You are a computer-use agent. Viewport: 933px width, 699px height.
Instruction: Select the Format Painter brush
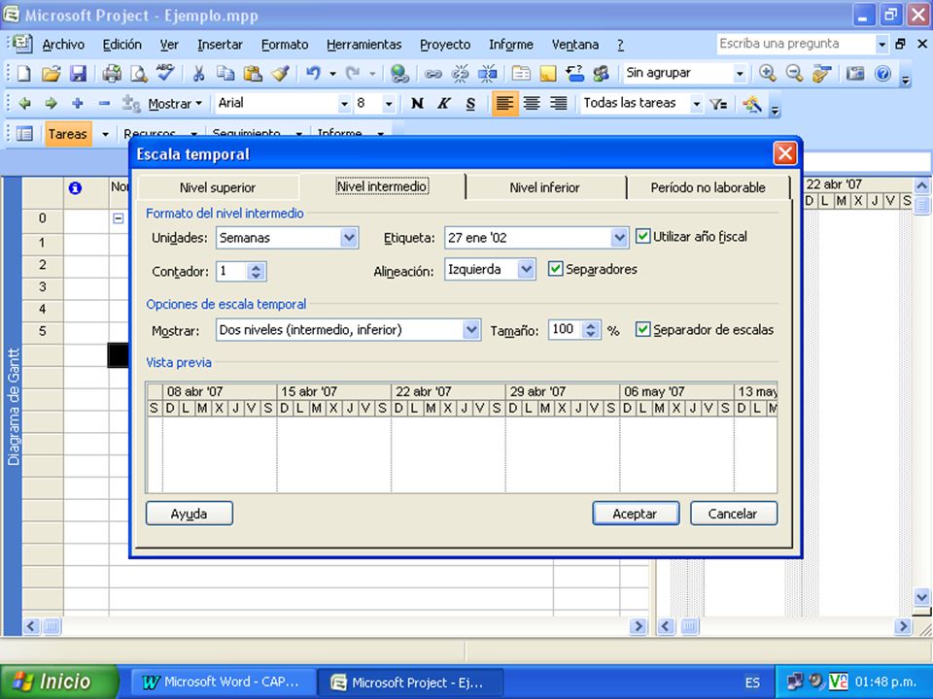[280, 74]
